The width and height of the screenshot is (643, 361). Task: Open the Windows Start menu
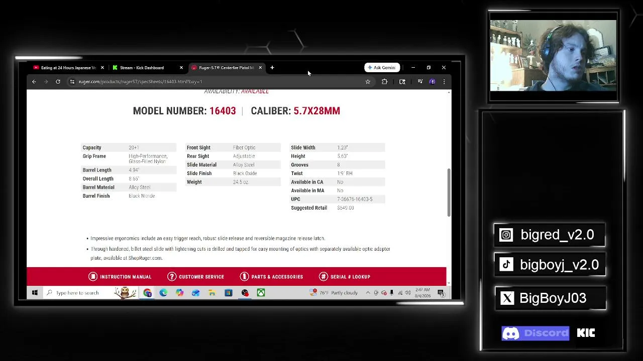pos(35,293)
